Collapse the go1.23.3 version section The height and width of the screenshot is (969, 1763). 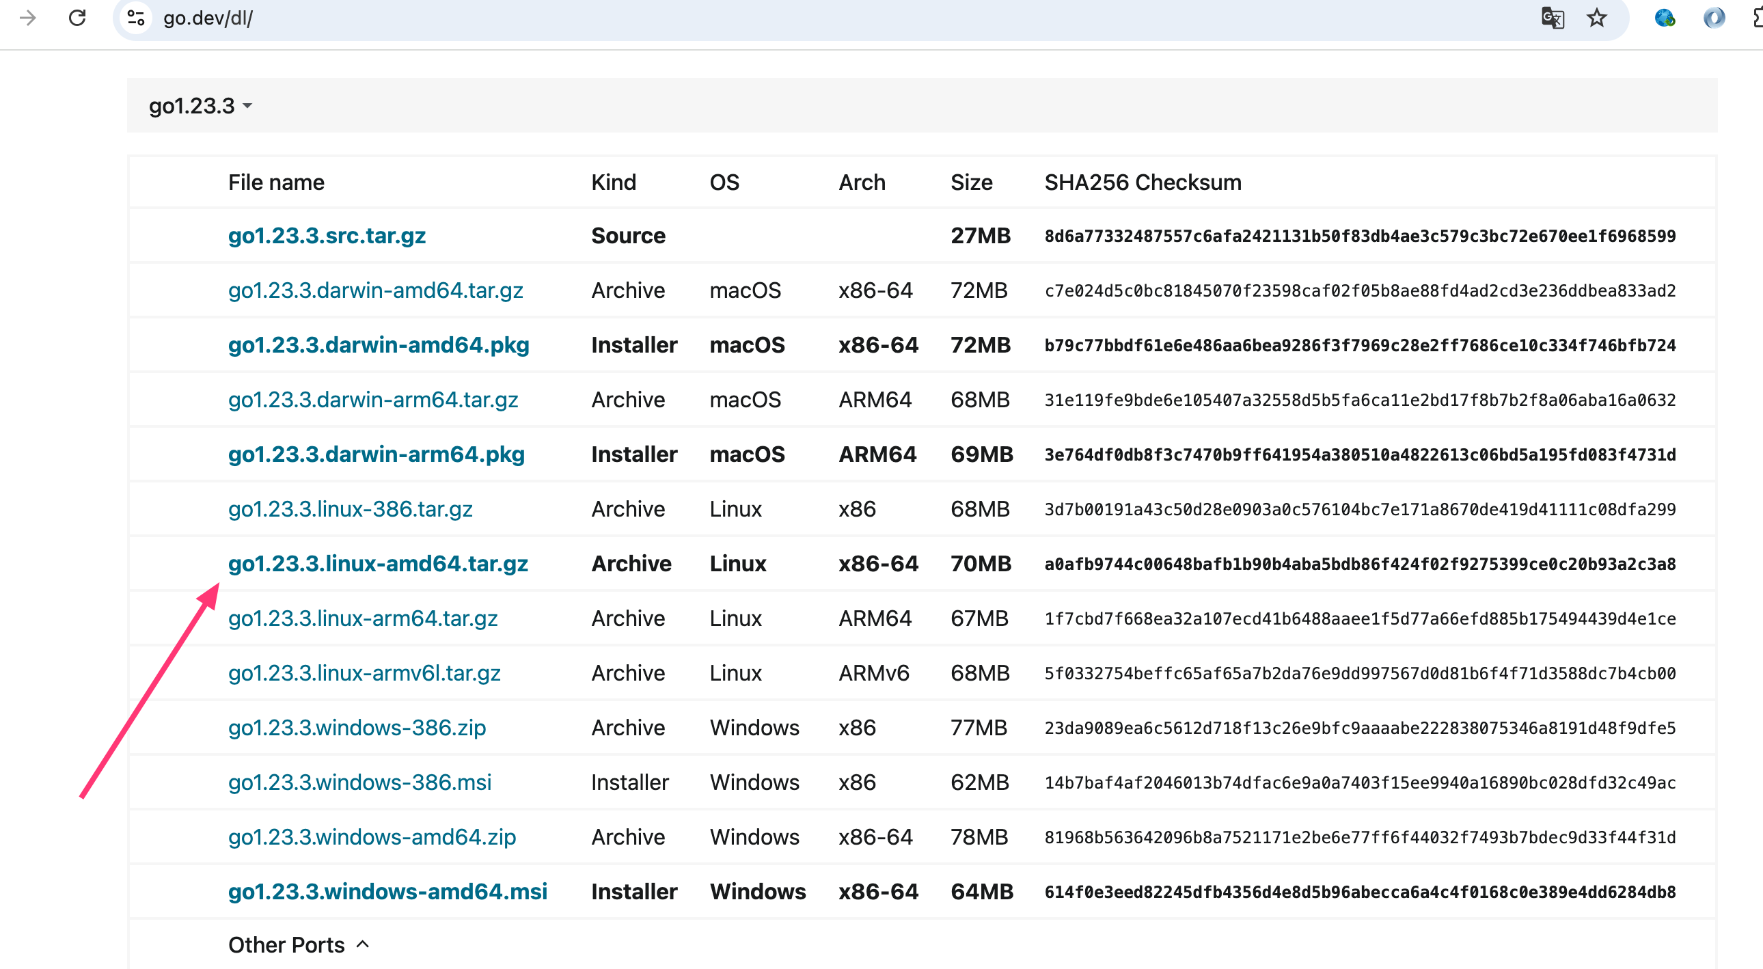pyautogui.click(x=200, y=105)
